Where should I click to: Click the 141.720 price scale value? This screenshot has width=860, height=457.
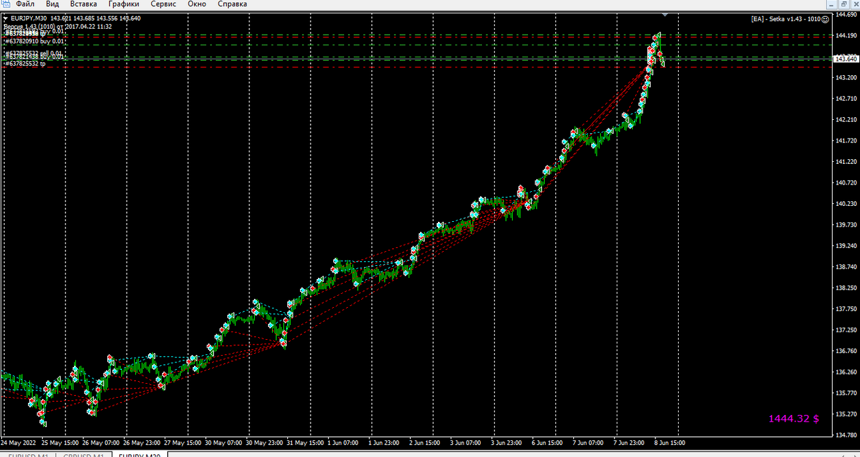845,141
